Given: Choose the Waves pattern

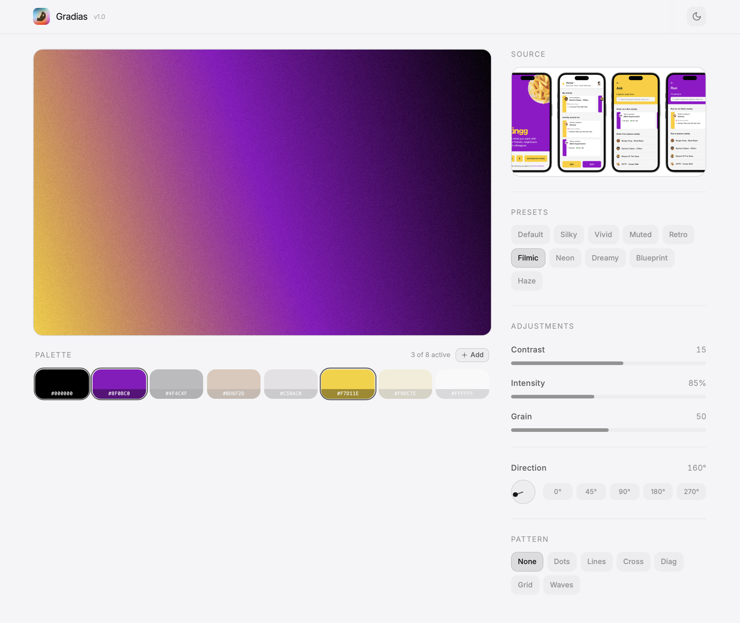Looking at the screenshot, I should (x=561, y=585).
